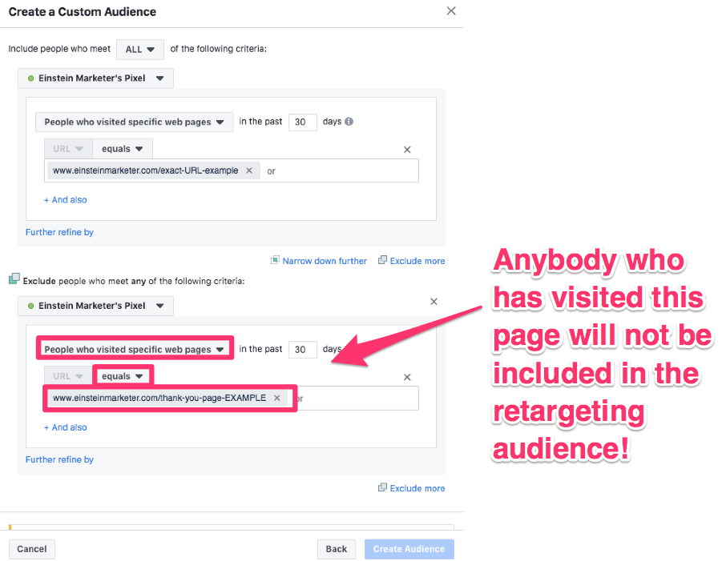Open the ALL criteria match dropdown

(140, 49)
